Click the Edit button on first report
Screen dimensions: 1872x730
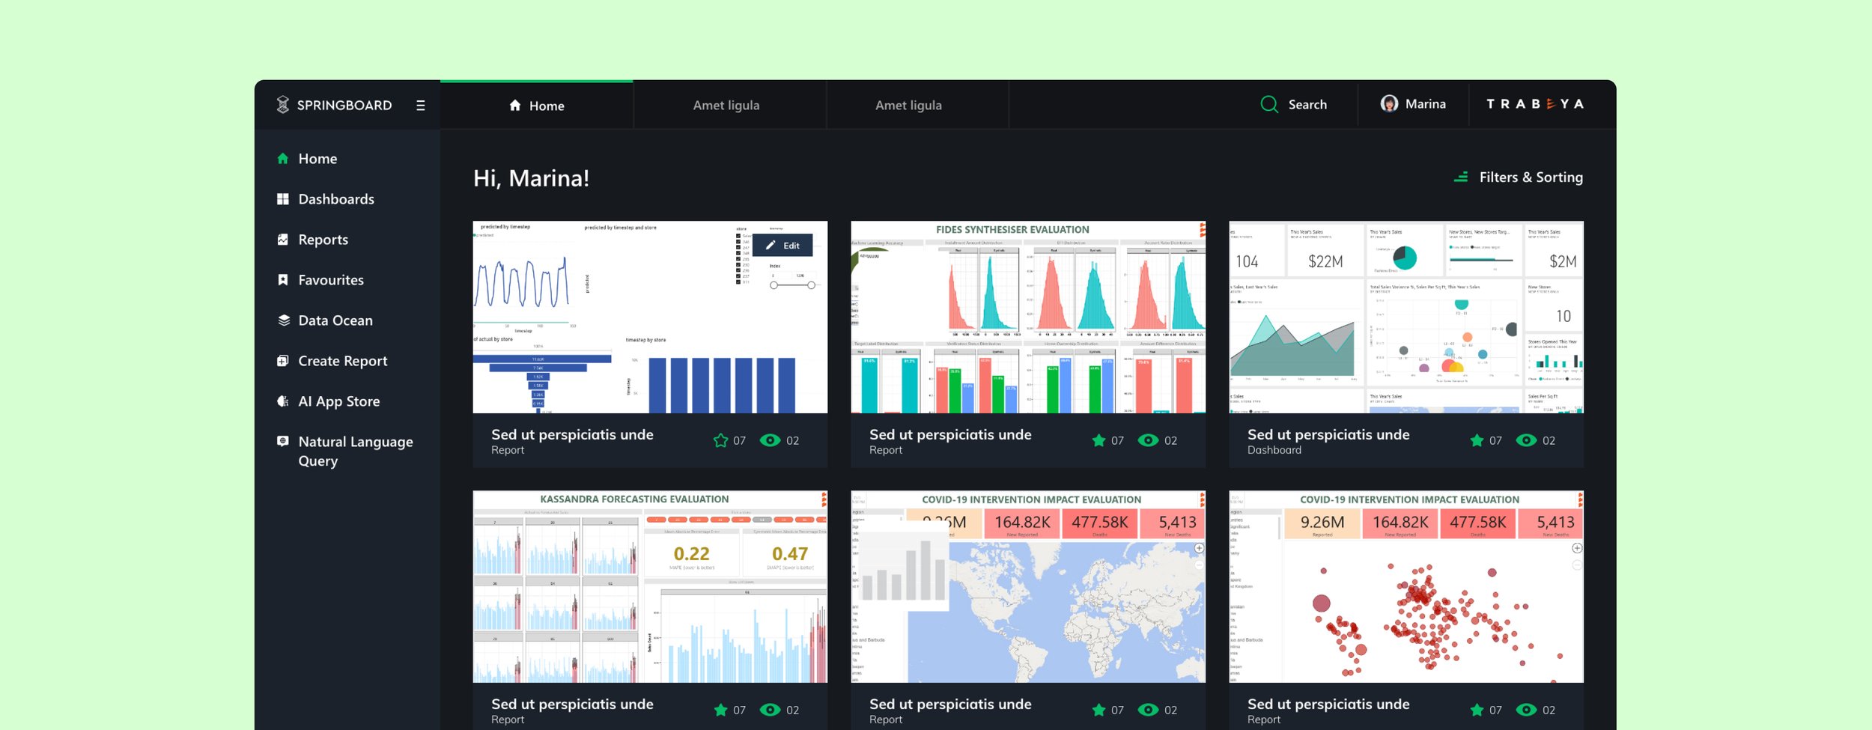coord(782,246)
